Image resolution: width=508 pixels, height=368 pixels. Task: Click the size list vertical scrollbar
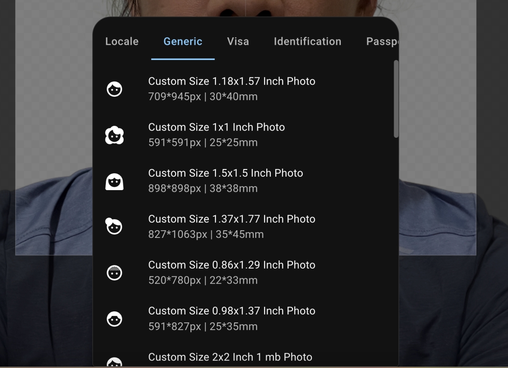(396, 99)
